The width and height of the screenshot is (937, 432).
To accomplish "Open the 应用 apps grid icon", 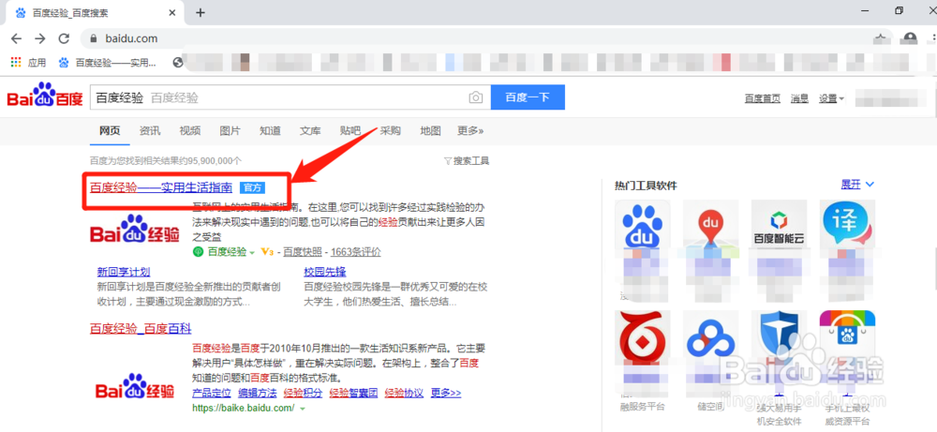I will [16, 62].
